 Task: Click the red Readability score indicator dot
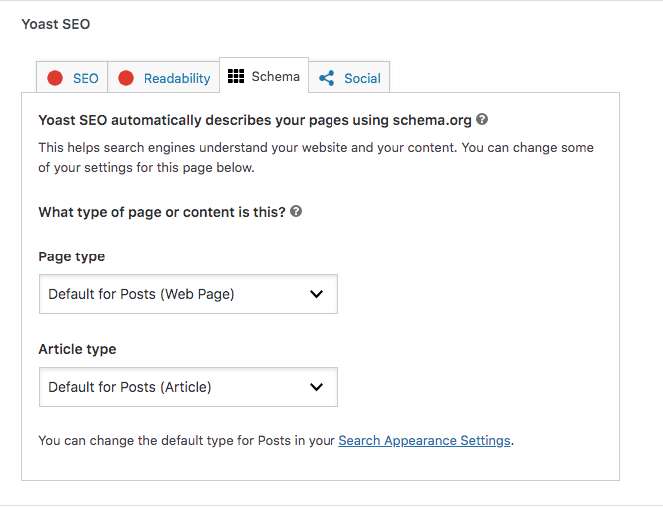[x=126, y=78]
